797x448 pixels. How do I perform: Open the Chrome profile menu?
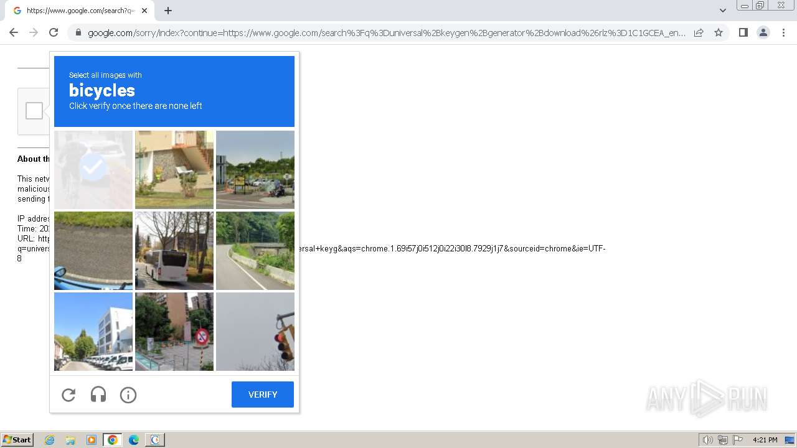(x=763, y=32)
